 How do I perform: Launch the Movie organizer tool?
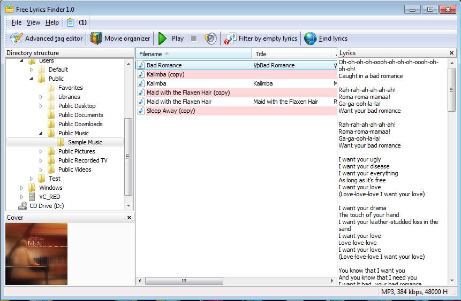96,38
